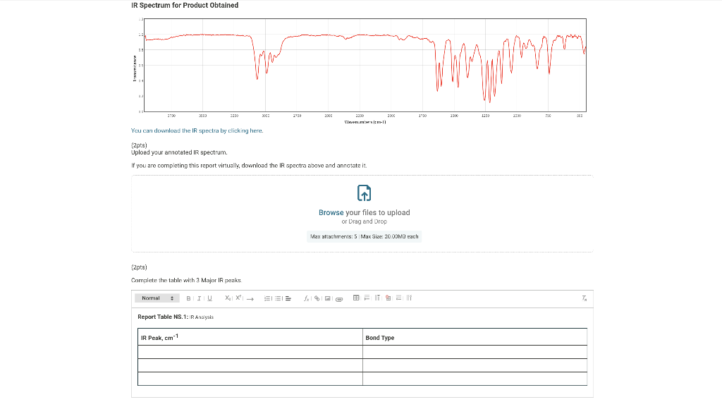Toggle italic formatting in the editor toolbar

tap(199, 298)
